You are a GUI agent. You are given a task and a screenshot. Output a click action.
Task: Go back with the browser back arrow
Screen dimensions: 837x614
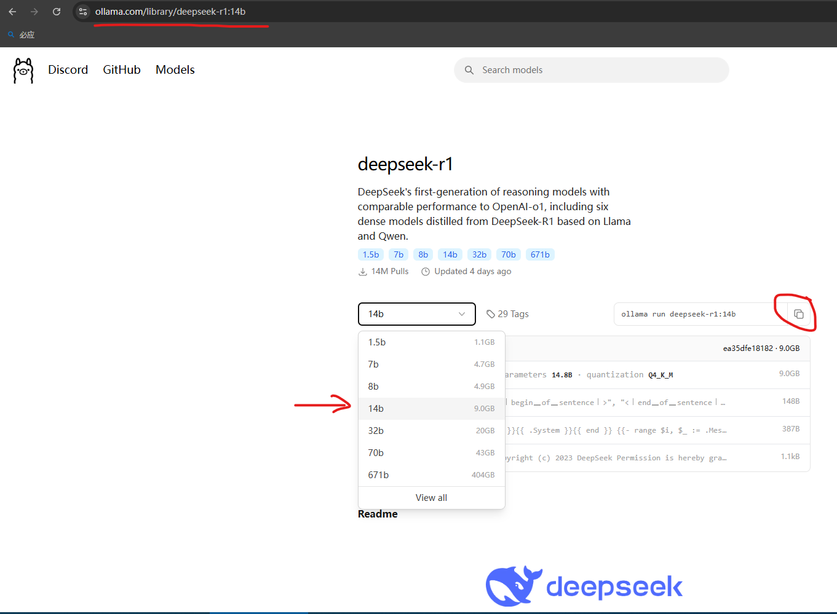(12, 12)
